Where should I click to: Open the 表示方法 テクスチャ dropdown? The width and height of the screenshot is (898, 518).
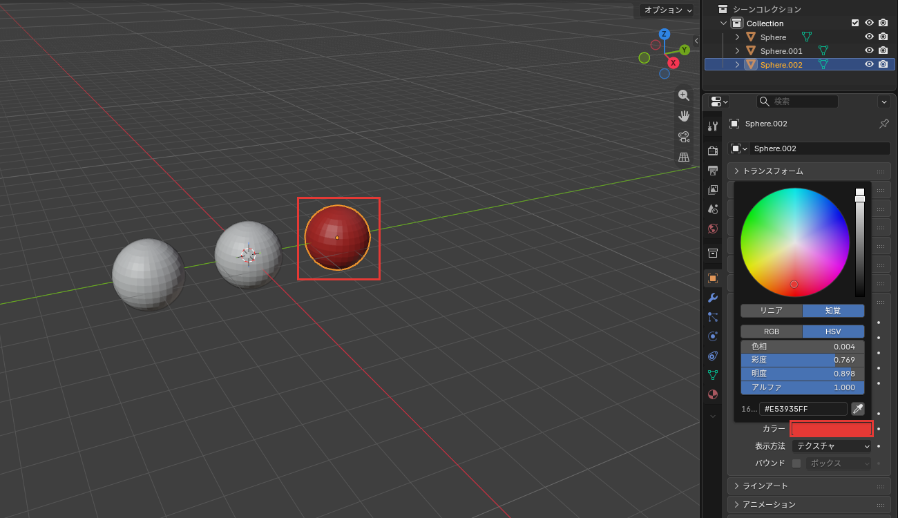coord(832,446)
